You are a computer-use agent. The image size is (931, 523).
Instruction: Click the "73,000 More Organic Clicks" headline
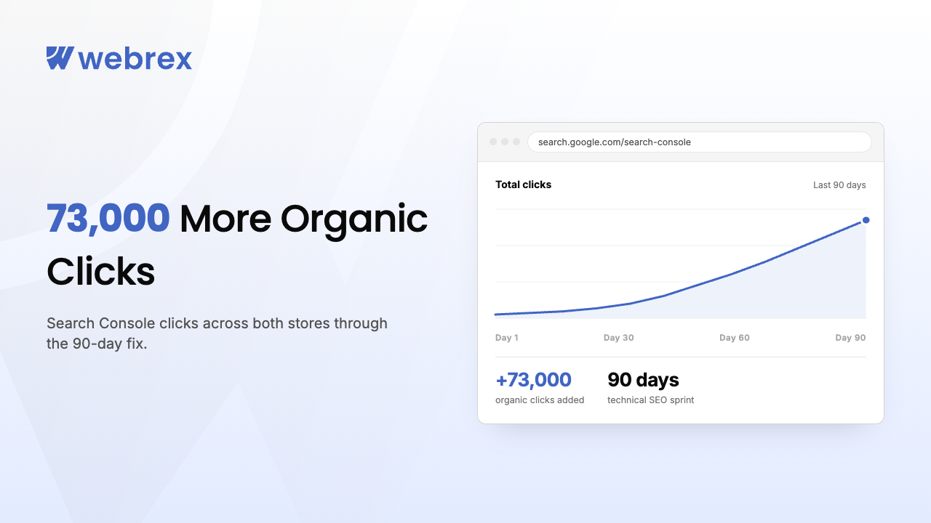[237, 245]
